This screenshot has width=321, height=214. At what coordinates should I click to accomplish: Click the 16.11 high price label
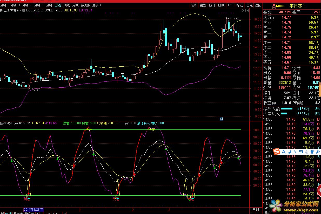[233, 19]
